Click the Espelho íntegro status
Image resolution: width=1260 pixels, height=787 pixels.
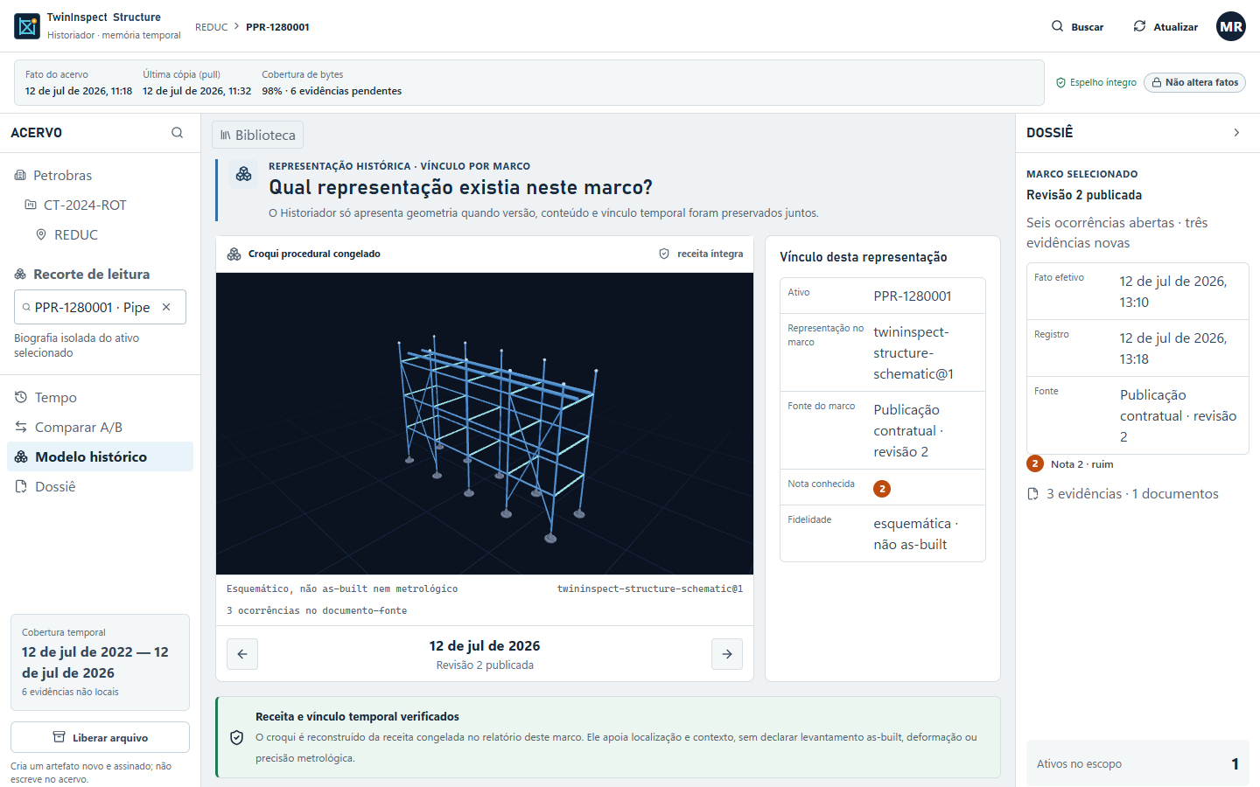coord(1096,82)
